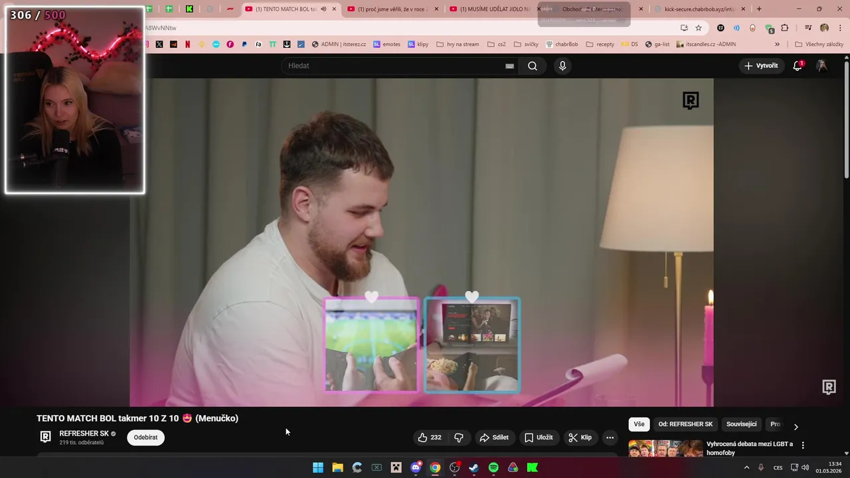850x478 pixels.
Task: Mute the TENTO MATCH BOL tab audio
Action: [x=323, y=9]
